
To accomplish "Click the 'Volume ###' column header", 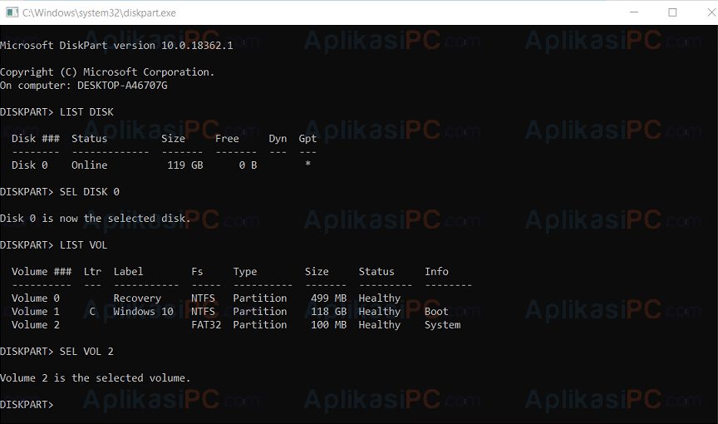I will click(42, 272).
